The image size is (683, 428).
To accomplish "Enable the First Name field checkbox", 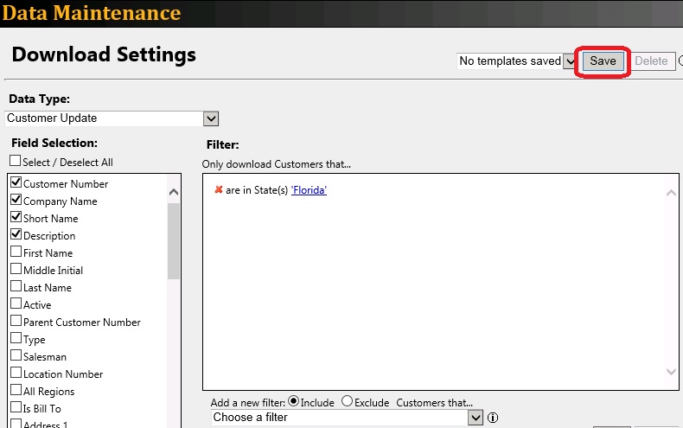I will pyautogui.click(x=16, y=252).
